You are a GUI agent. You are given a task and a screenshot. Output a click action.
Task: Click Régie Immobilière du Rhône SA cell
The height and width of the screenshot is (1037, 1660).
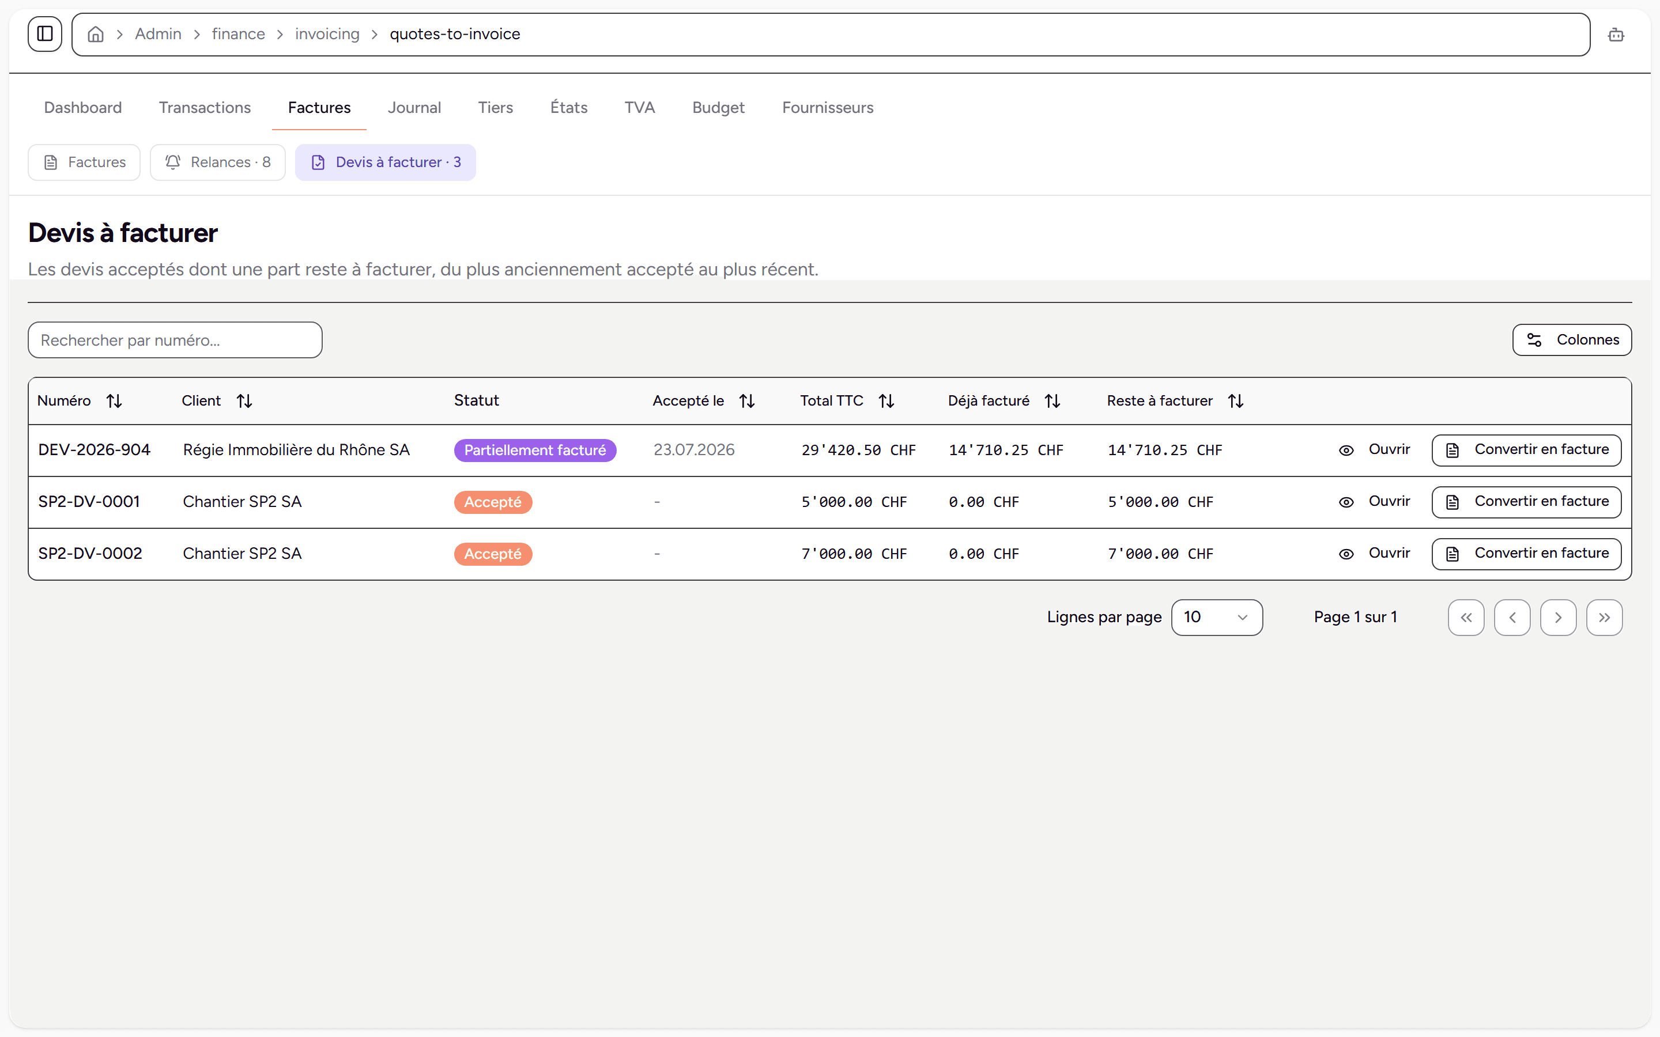[x=296, y=450]
